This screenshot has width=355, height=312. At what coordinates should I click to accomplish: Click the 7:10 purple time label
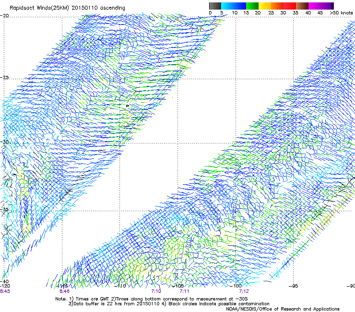tap(156, 291)
